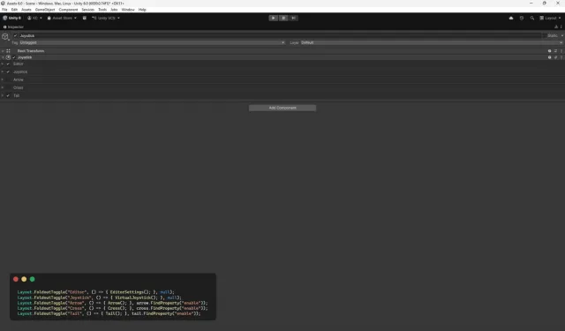The height and width of the screenshot is (331, 565).
Task: Click the Joystick script component icon
Action: click(x=8, y=57)
